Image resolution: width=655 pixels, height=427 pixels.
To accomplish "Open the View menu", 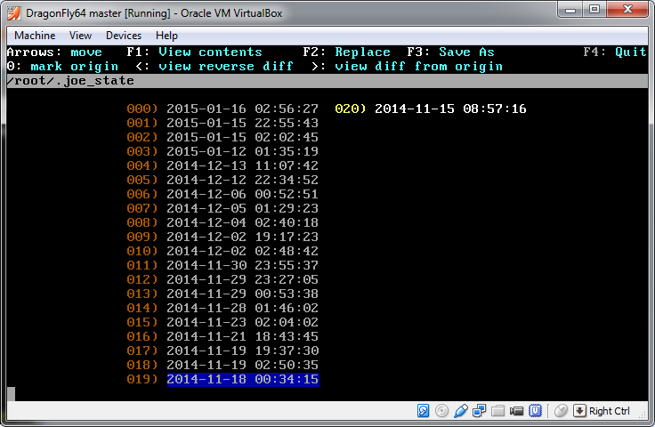I will coord(80,36).
